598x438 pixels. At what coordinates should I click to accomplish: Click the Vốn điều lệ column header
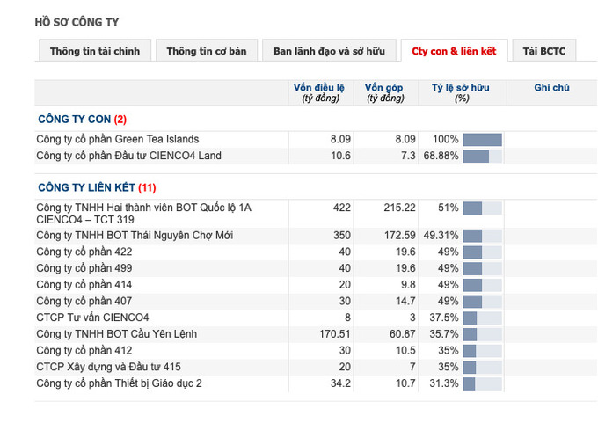[x=319, y=92]
